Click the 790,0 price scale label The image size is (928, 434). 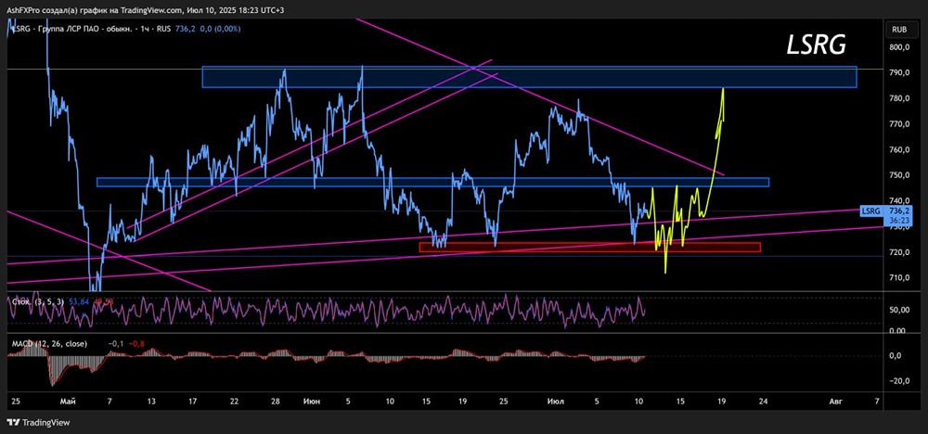899,72
